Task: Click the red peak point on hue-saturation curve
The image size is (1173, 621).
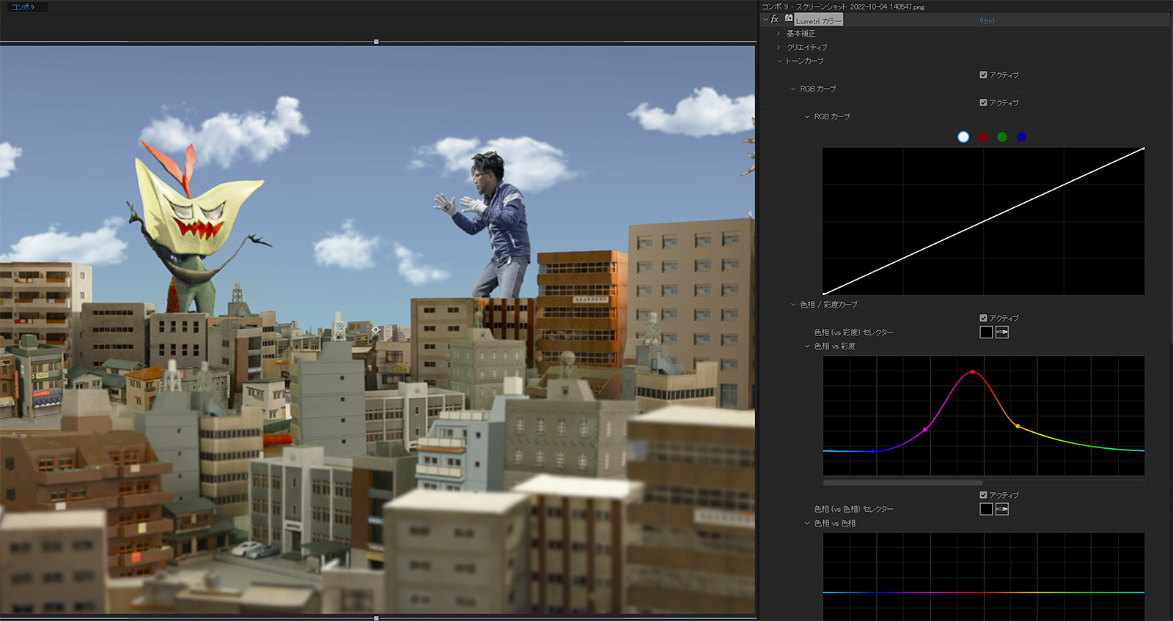Action: pyautogui.click(x=973, y=372)
